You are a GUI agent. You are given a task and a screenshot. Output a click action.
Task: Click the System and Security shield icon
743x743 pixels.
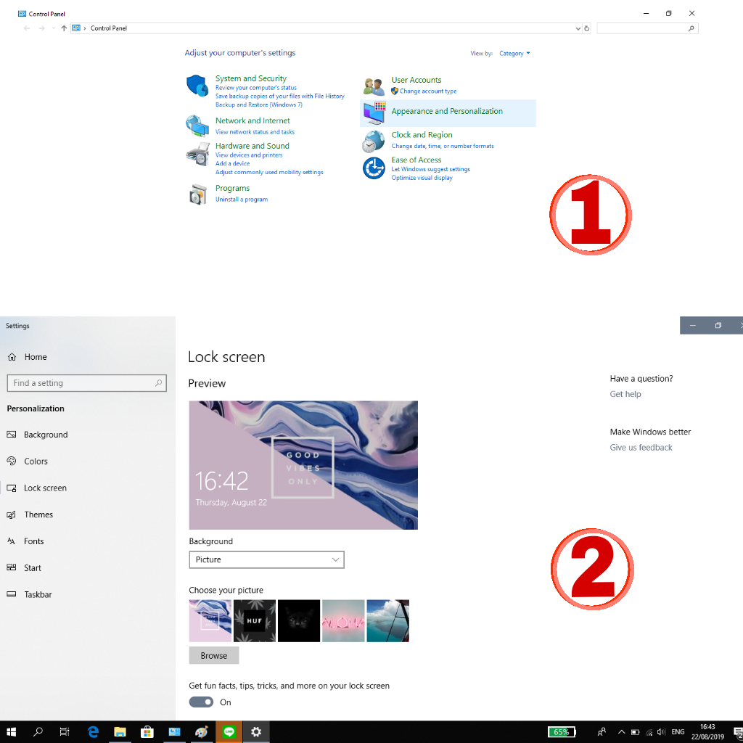pyautogui.click(x=197, y=86)
